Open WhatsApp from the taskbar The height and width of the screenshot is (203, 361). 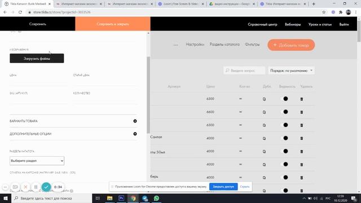(x=156, y=198)
